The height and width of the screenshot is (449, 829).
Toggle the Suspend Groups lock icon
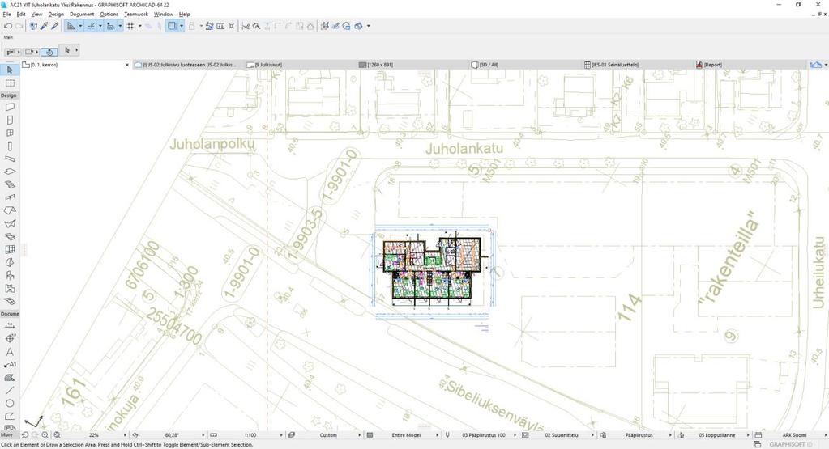click(x=192, y=26)
